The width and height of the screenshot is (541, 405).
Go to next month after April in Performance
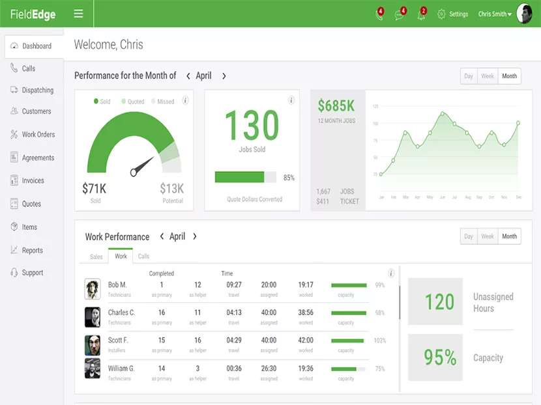(x=224, y=76)
